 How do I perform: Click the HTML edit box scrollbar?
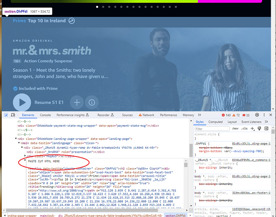186,165
